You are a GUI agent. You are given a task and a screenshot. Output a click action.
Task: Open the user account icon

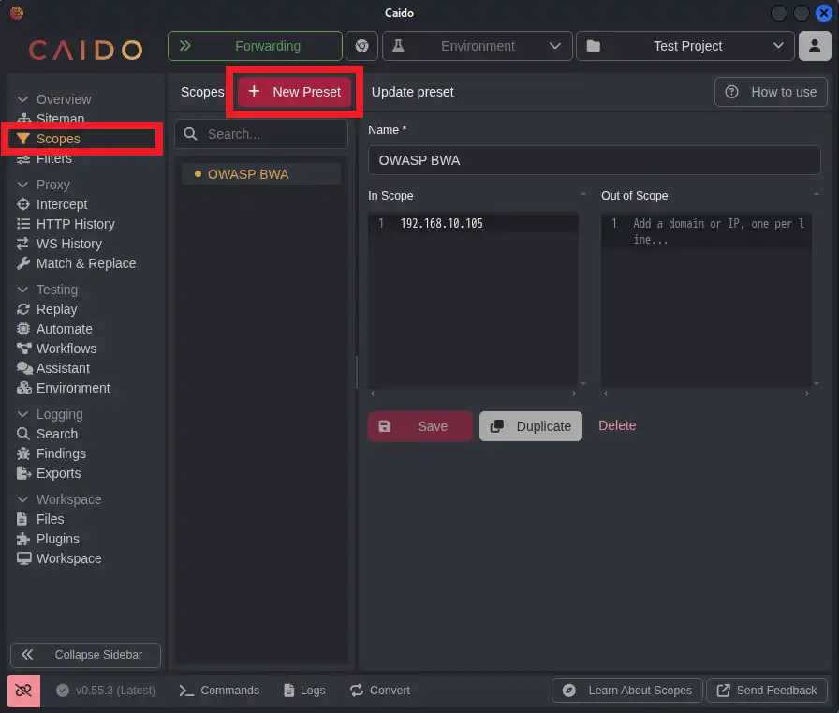pyautogui.click(x=815, y=46)
